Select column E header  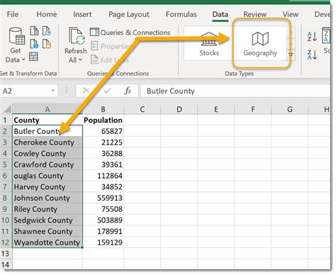pyautogui.click(x=216, y=109)
